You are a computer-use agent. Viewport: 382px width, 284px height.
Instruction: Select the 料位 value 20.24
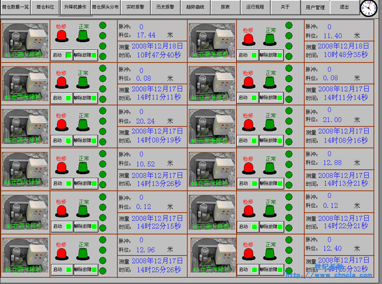click(x=145, y=121)
